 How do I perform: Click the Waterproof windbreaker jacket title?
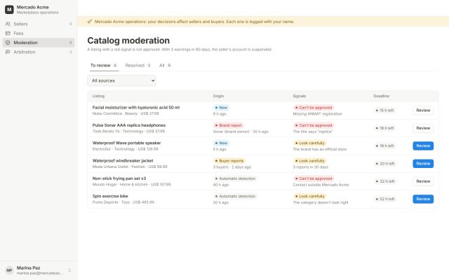click(x=123, y=160)
